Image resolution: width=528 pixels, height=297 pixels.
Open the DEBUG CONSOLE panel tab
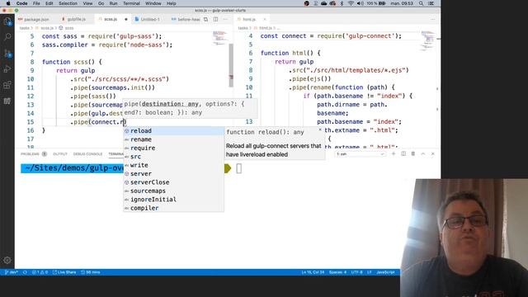(87, 154)
